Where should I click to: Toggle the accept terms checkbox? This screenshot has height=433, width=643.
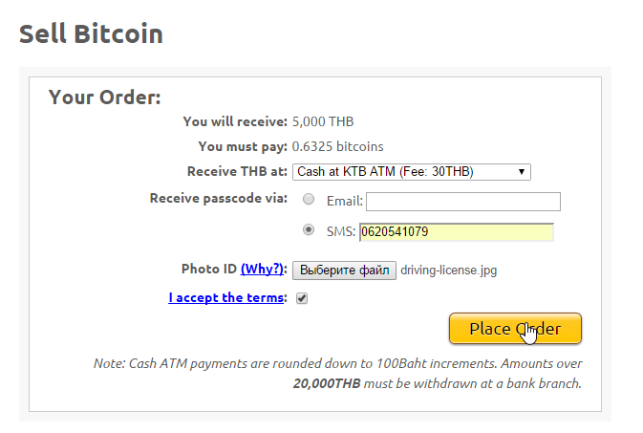coord(302,298)
